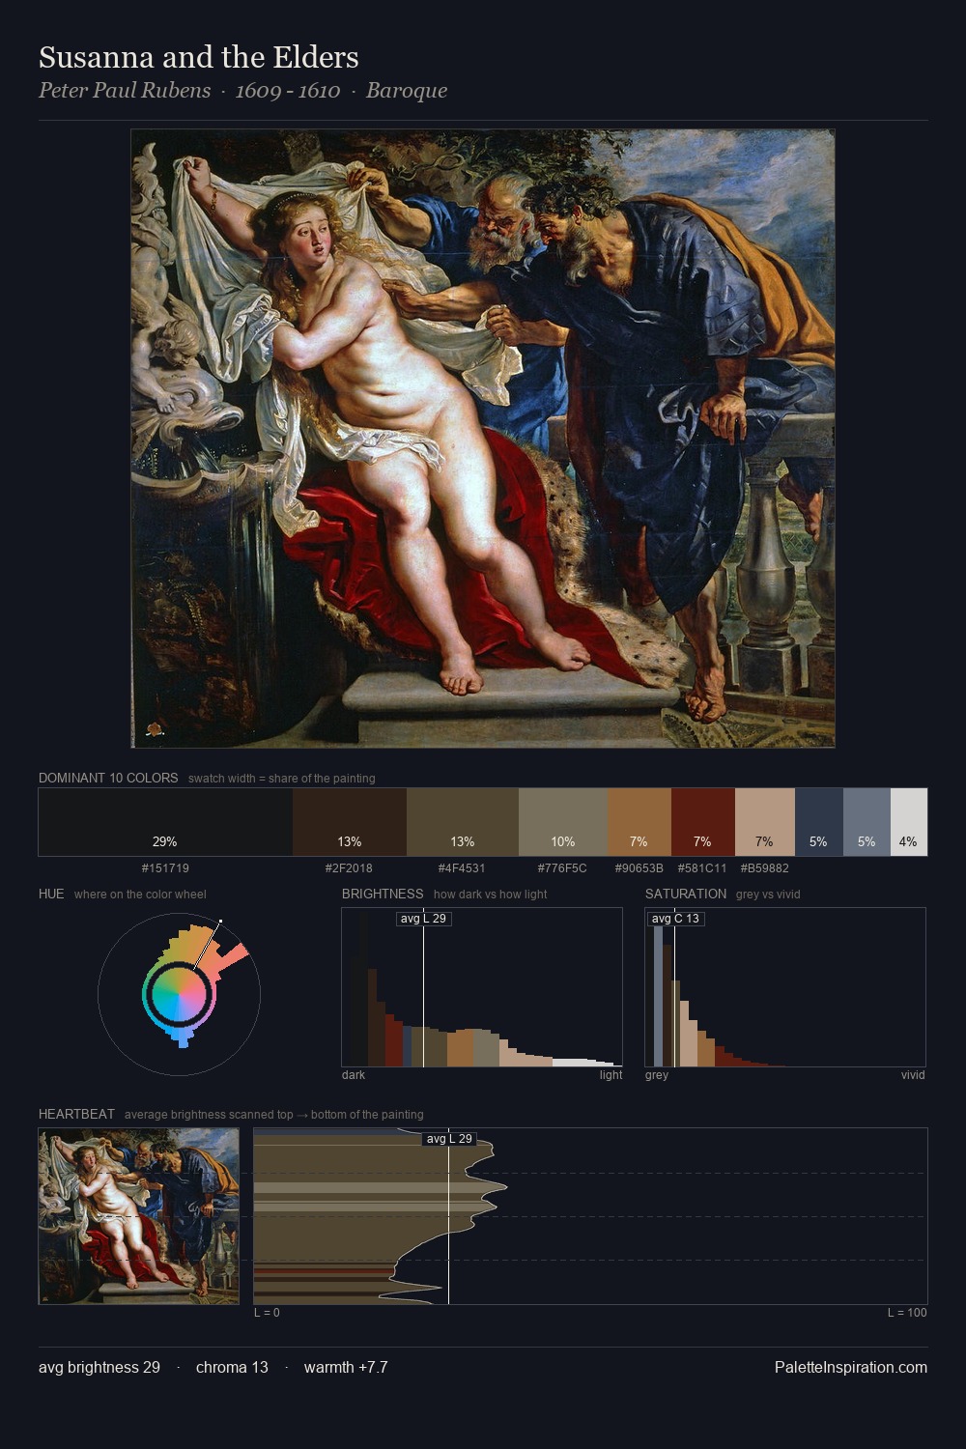Click the 29% darkest swatch #151719
The image size is (966, 1449).
(165, 822)
